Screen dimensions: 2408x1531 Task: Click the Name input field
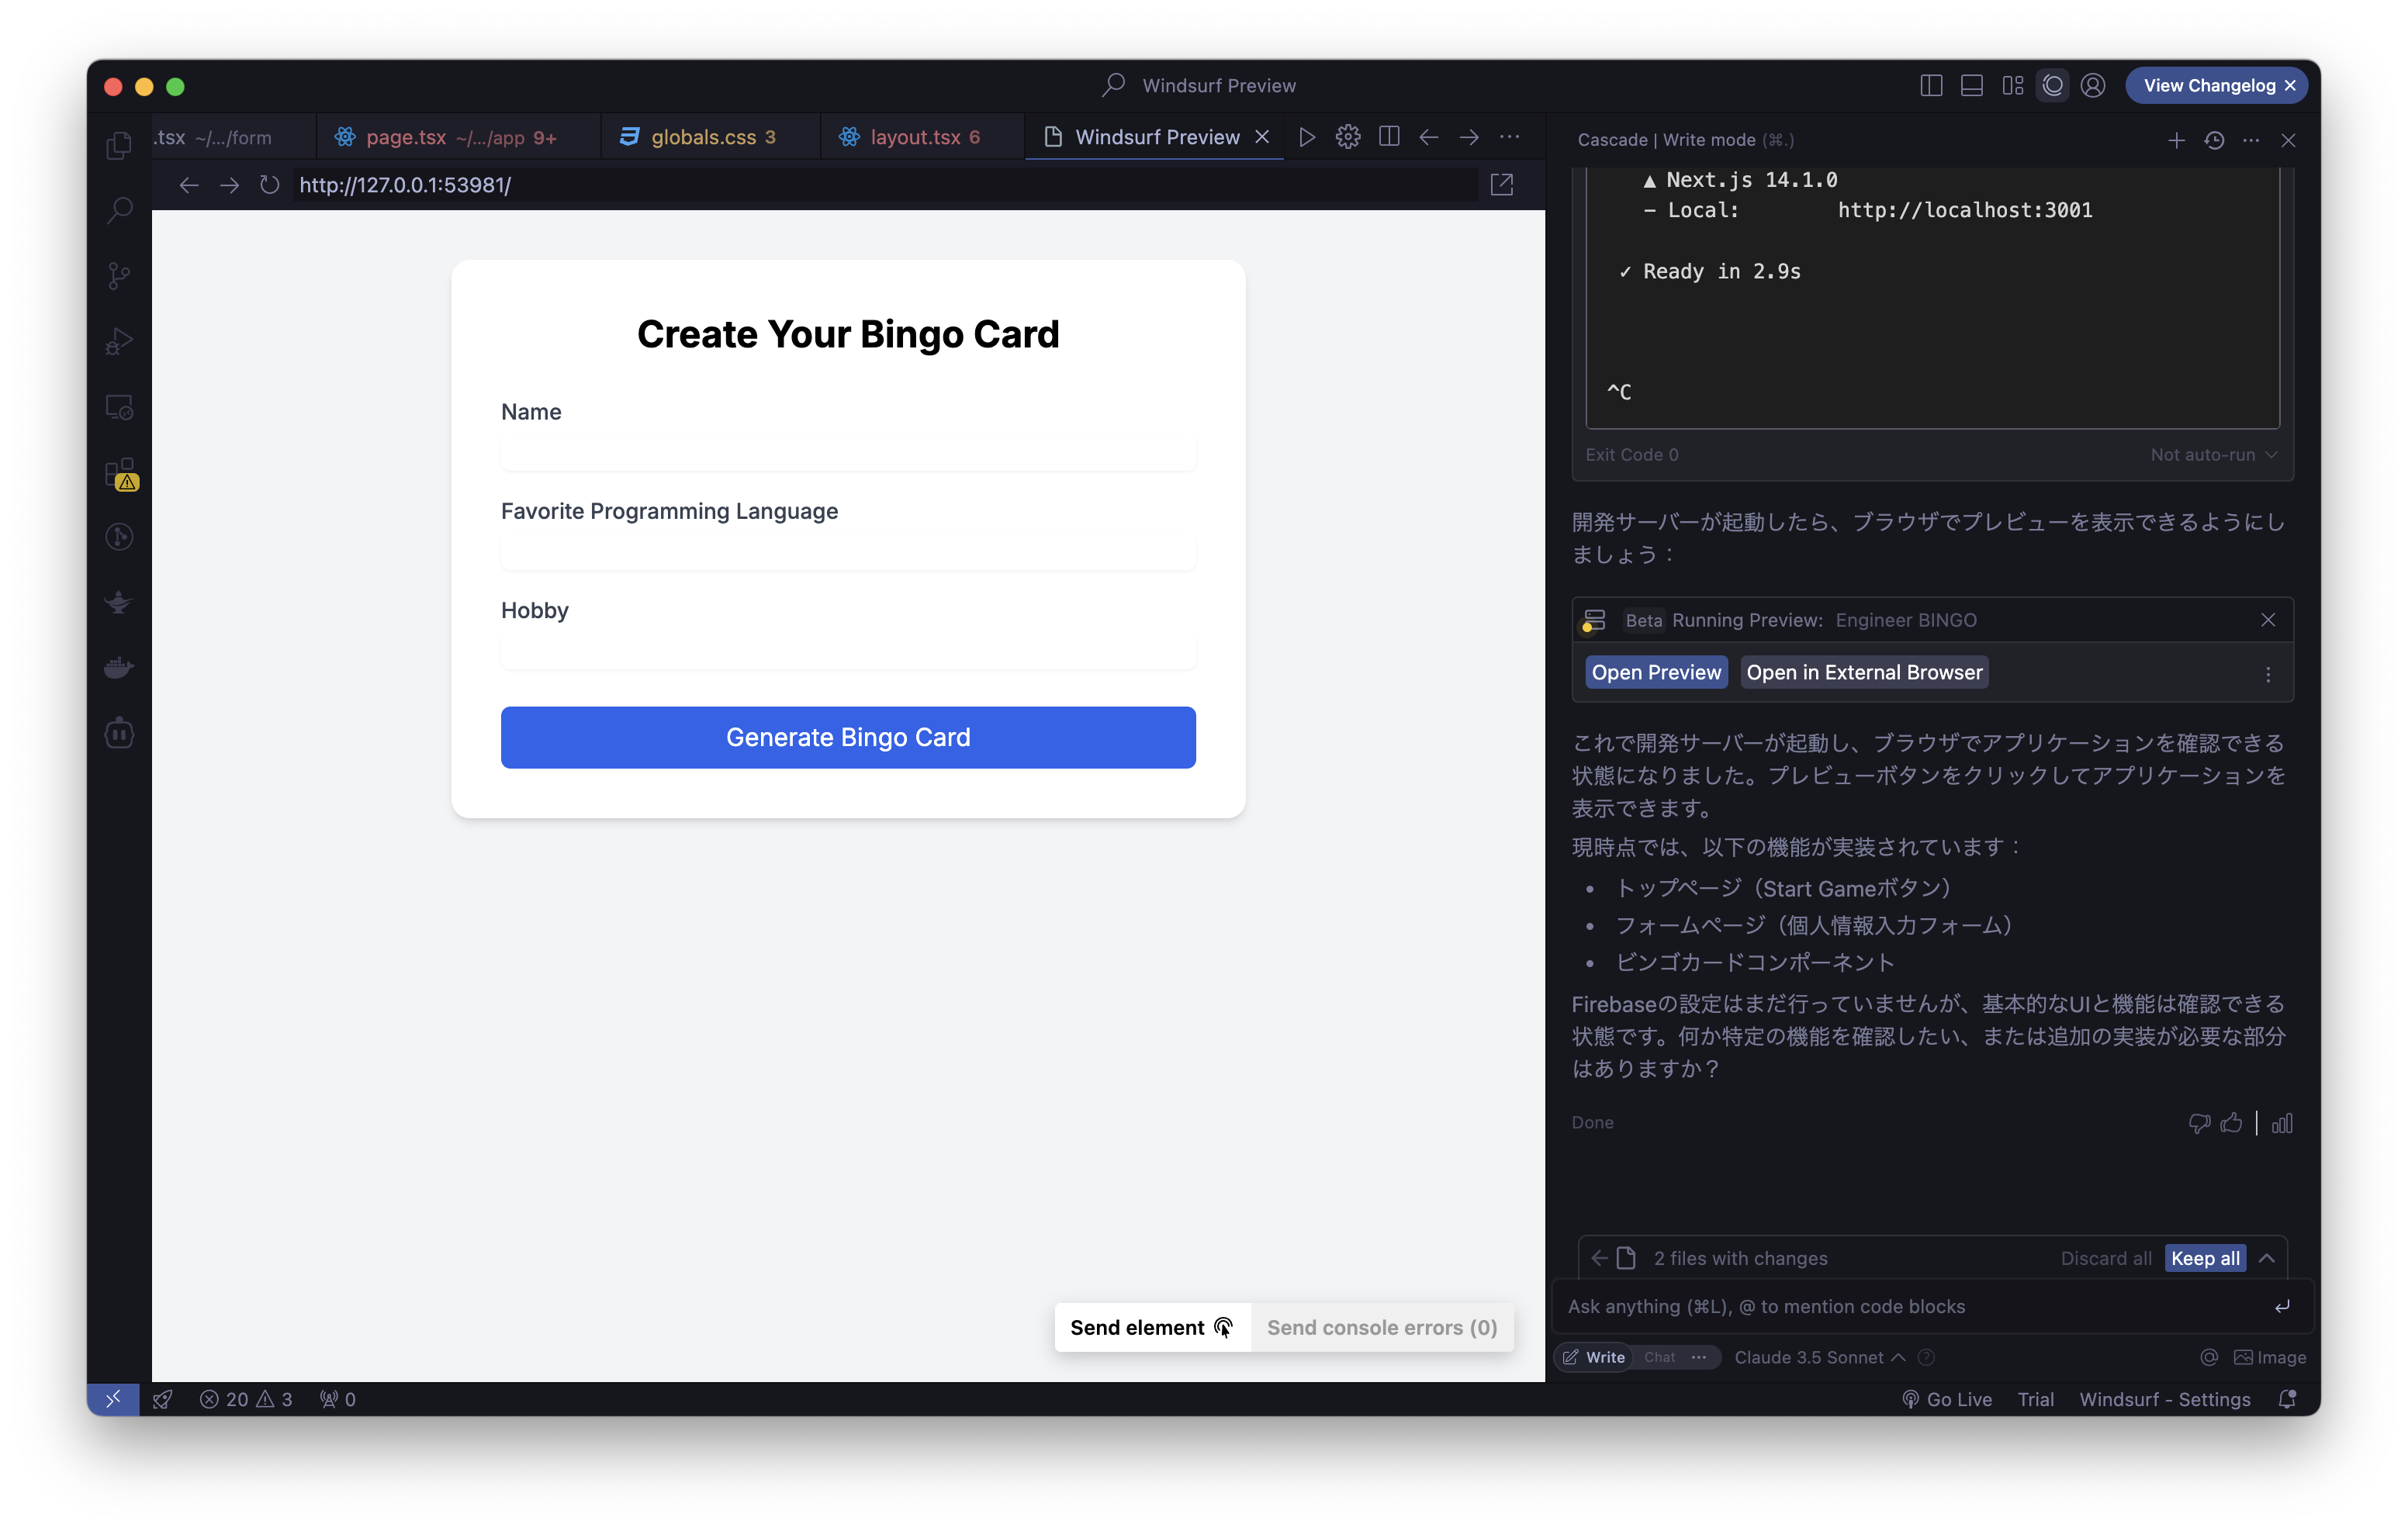point(848,453)
